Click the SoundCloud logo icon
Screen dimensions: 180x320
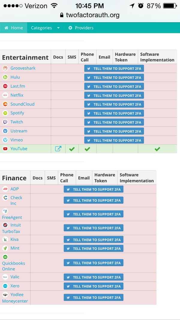tap(5, 104)
